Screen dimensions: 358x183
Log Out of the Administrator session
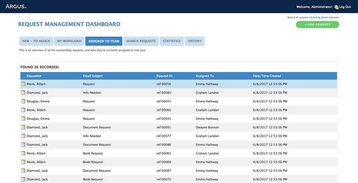click(x=345, y=7)
